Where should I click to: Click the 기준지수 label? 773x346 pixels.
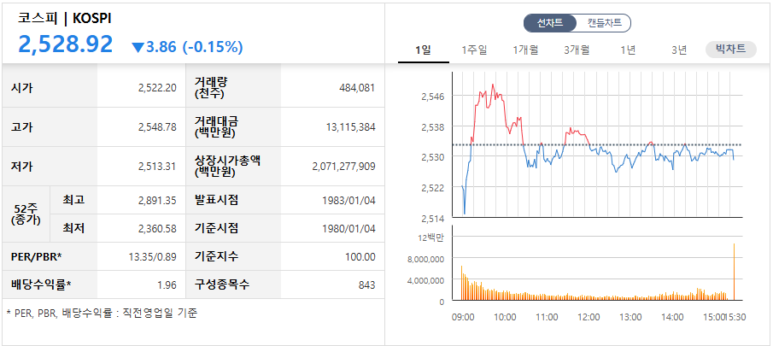216,257
